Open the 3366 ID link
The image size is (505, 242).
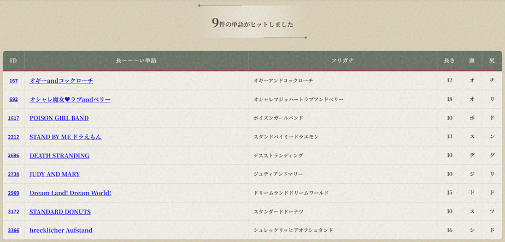13,230
